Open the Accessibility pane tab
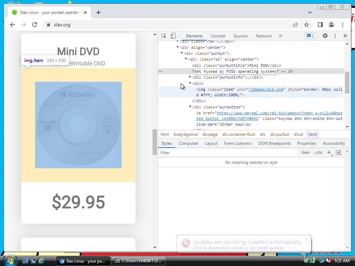Viewport: 355px width, 266px height. [x=334, y=143]
